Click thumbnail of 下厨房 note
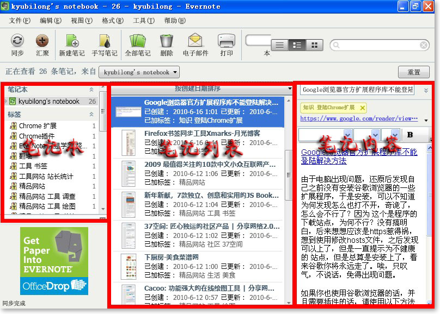This screenshot has width=440, height=314. (129, 267)
